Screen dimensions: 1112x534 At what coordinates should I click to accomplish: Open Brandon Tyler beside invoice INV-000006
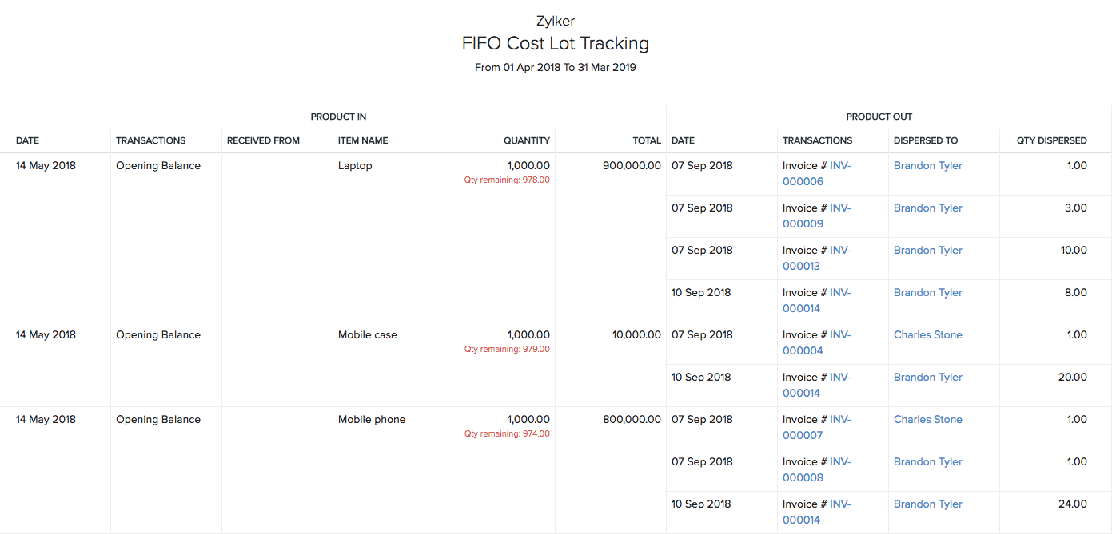(927, 166)
